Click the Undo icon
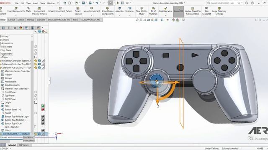Image resolution: width=268 pixels, height=150 pixels. (97, 3)
